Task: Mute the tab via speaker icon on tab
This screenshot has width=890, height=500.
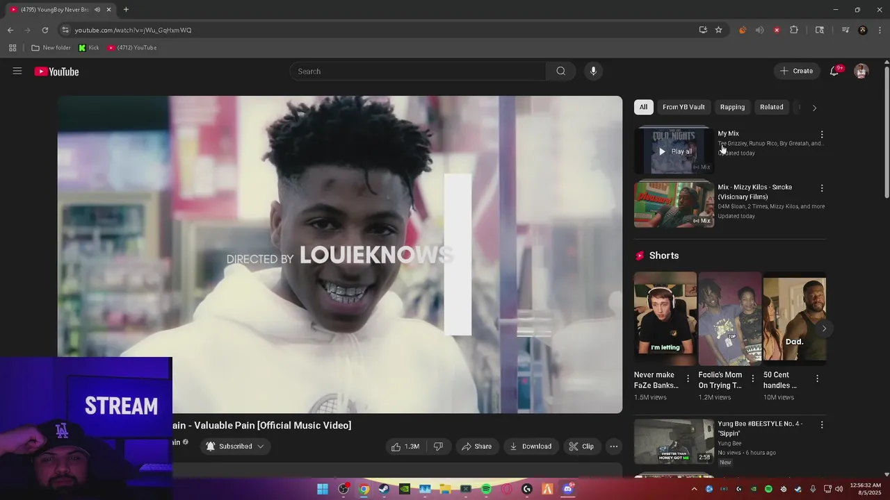Action: pyautogui.click(x=97, y=10)
